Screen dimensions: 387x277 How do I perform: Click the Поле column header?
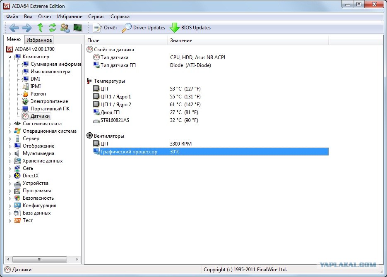(126, 41)
